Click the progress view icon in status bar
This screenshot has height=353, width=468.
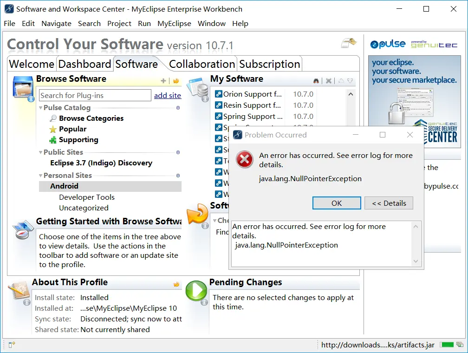click(460, 345)
